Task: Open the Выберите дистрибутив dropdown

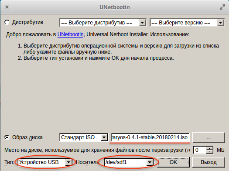Action: (x=103, y=23)
